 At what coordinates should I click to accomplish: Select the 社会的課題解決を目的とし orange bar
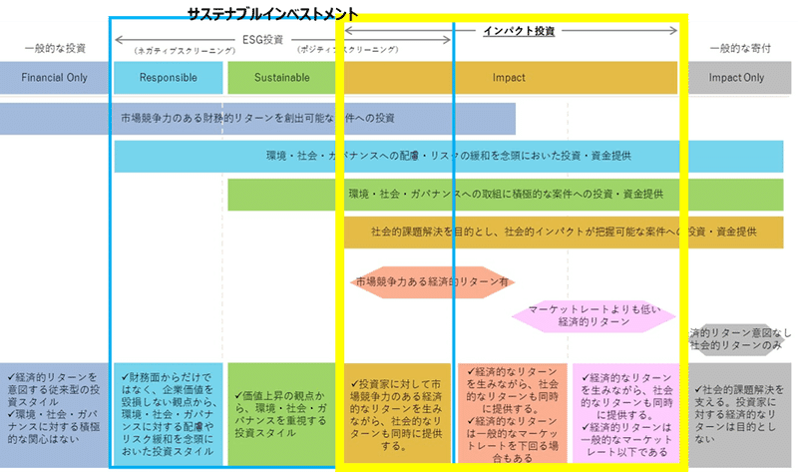coord(564,233)
